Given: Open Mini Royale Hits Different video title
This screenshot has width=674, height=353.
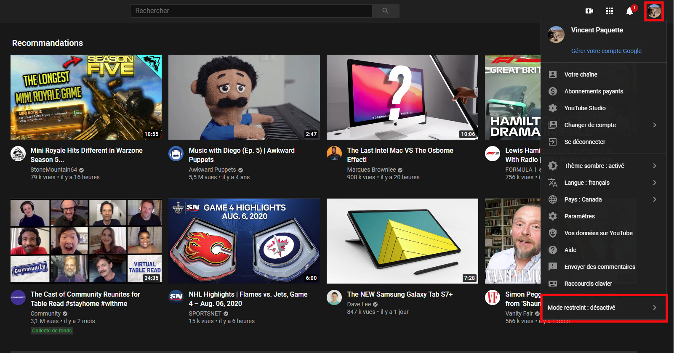Looking at the screenshot, I should [86, 155].
